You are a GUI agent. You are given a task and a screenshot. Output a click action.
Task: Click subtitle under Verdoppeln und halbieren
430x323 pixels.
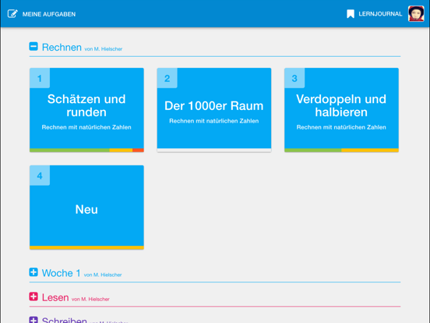(x=341, y=127)
